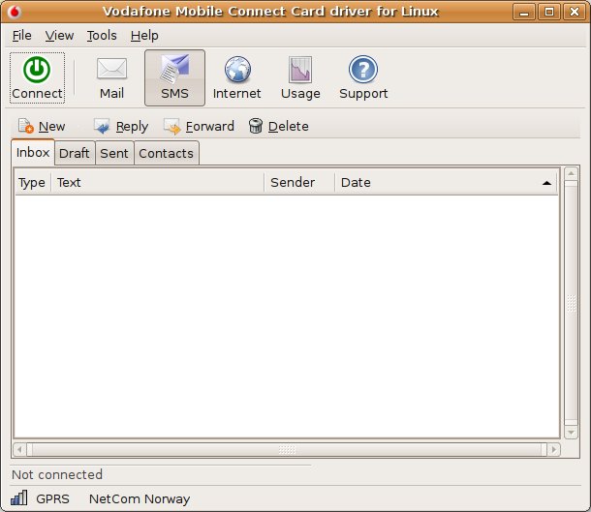Maximize the Vodafone window
591x512 pixels.
point(548,12)
